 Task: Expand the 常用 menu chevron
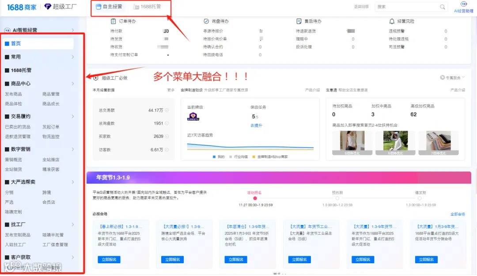click(73, 57)
